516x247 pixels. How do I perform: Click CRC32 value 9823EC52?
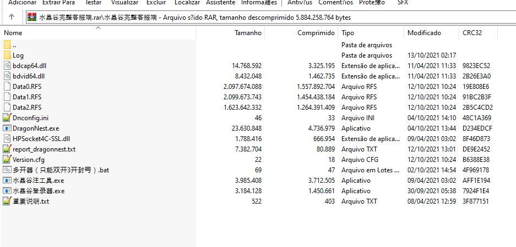coord(476,66)
